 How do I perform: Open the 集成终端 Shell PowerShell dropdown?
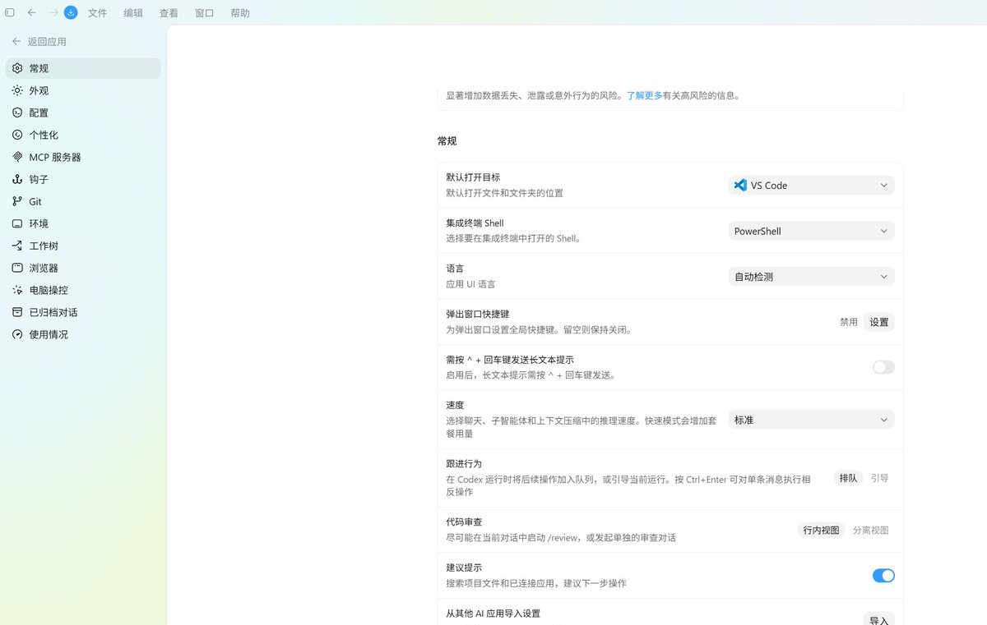(x=811, y=232)
